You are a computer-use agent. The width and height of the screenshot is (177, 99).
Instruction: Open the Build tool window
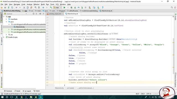coord(17,91)
